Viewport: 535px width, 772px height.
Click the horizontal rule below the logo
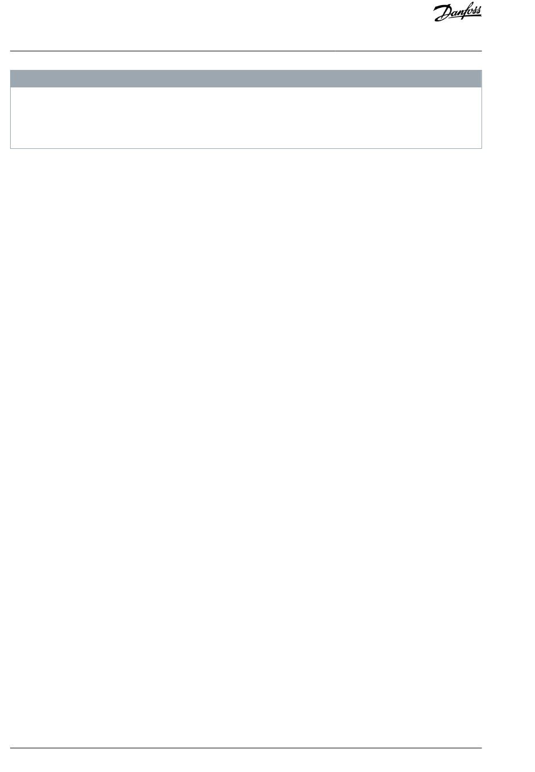246,51
